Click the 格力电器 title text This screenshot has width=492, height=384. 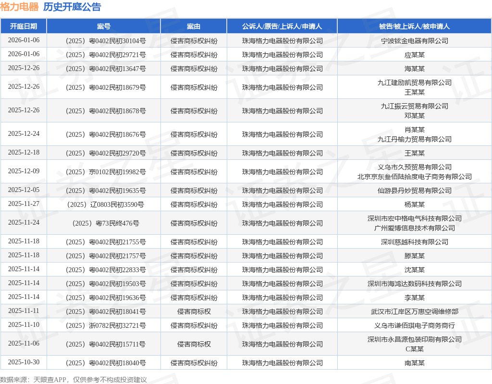19,7
